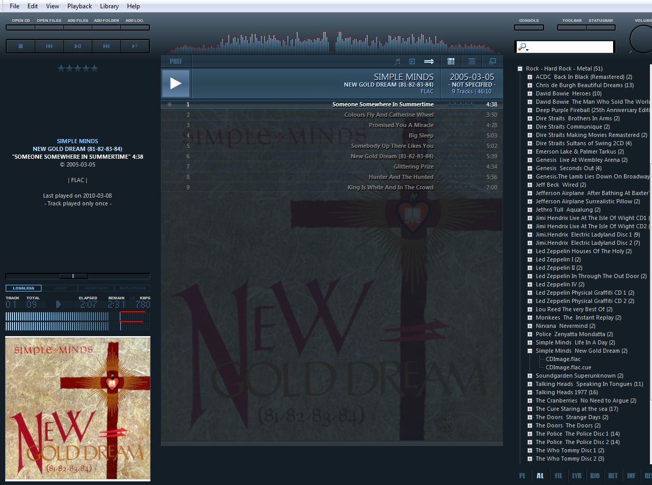Select track Big Sleep
The width and height of the screenshot is (652, 485).
[332, 135]
